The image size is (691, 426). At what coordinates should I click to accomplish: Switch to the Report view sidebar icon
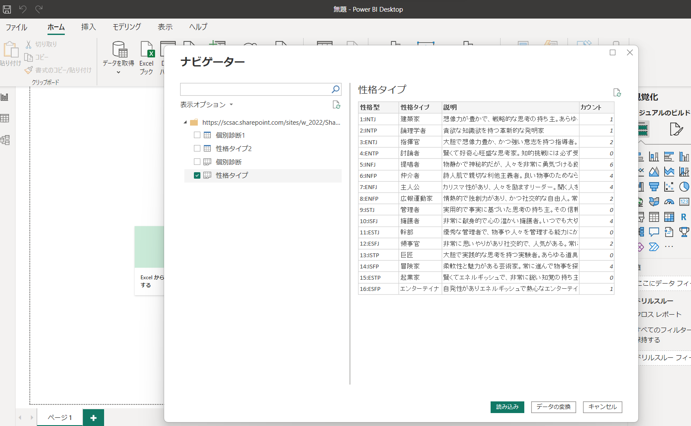click(5, 97)
